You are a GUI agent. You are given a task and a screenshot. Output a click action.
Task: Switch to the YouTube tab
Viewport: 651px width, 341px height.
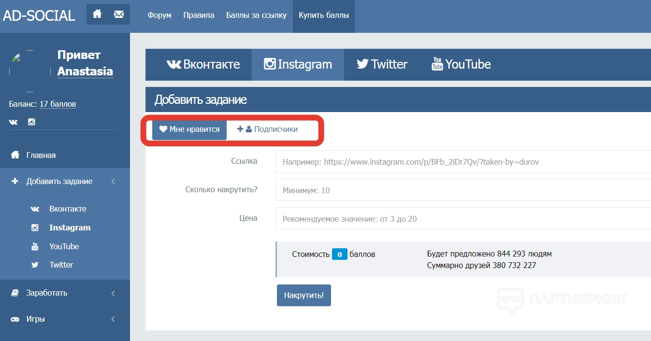click(x=461, y=64)
